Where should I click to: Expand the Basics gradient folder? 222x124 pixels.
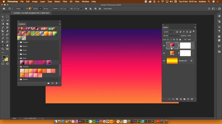(19, 46)
